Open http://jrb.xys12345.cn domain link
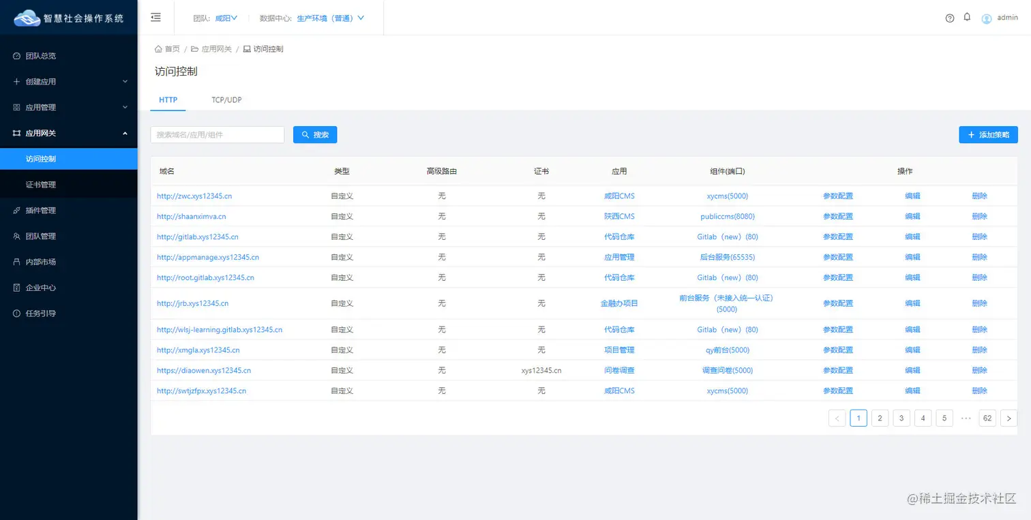 (192, 303)
